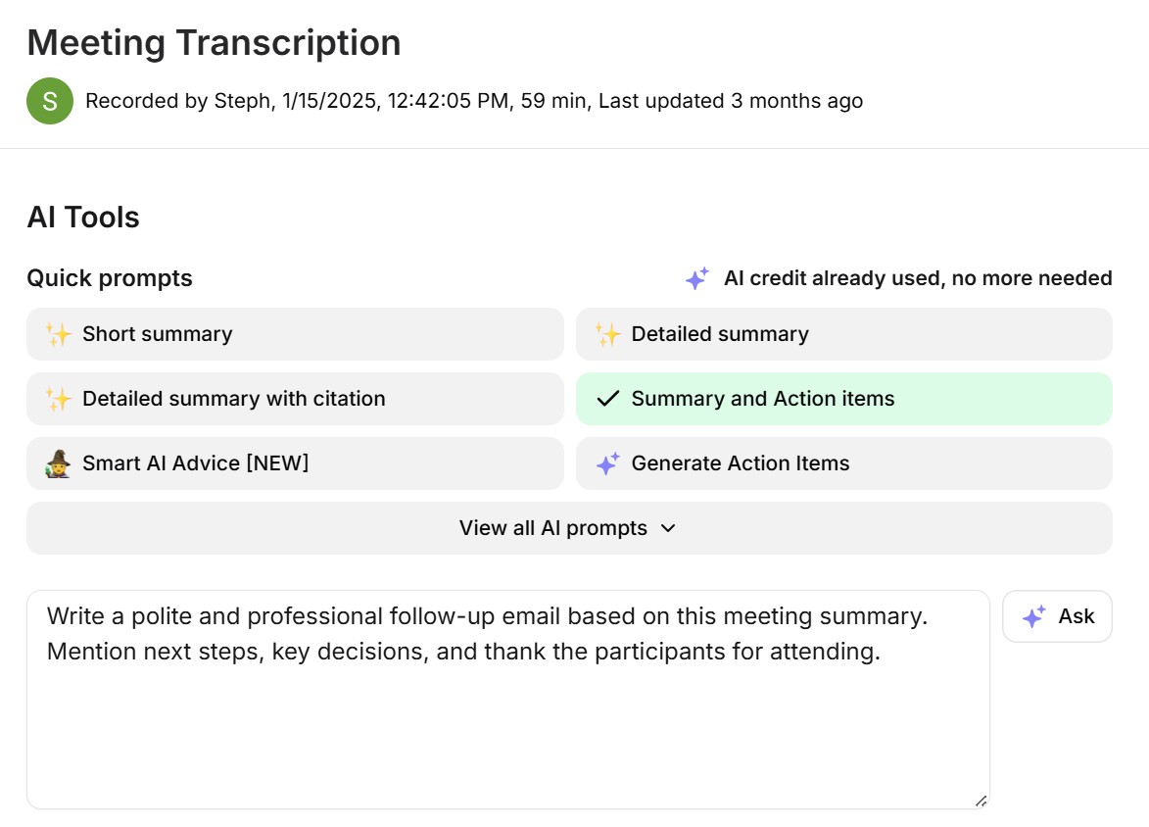Click the sparkle icon on Detailed summary prompt
The width and height of the screenshot is (1149, 827).
pyautogui.click(x=607, y=334)
